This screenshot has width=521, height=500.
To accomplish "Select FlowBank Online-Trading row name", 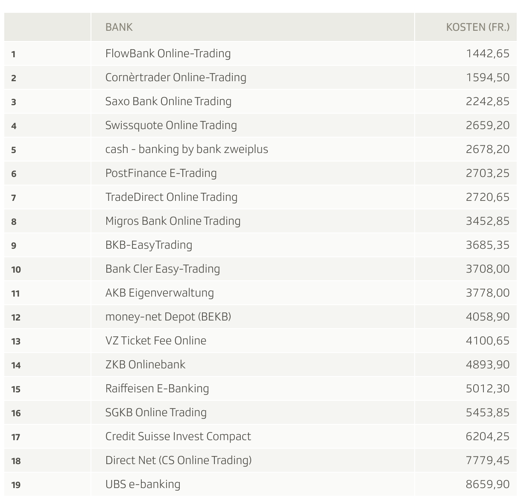I will pos(168,53).
